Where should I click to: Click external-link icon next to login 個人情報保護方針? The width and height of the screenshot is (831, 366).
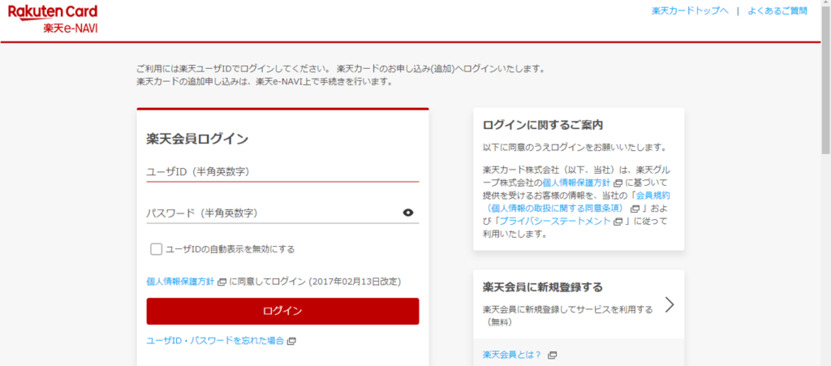(x=222, y=282)
